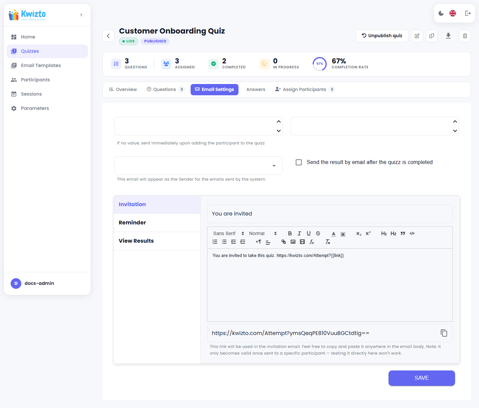The height and width of the screenshot is (408, 479).
Task: Toggle bold formatting in the editor
Action: (x=290, y=233)
